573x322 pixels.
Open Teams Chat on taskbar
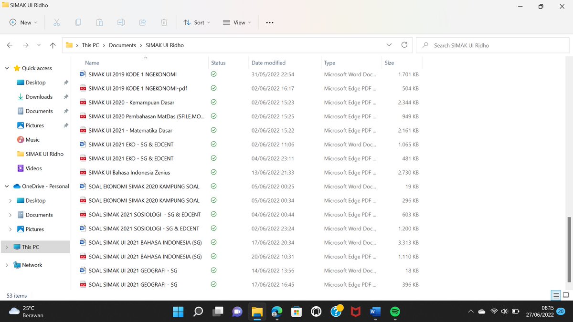pos(237,312)
